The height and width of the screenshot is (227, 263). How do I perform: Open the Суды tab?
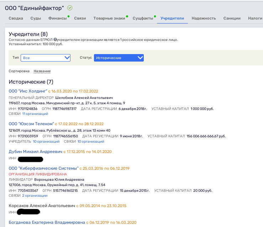coord(36,18)
